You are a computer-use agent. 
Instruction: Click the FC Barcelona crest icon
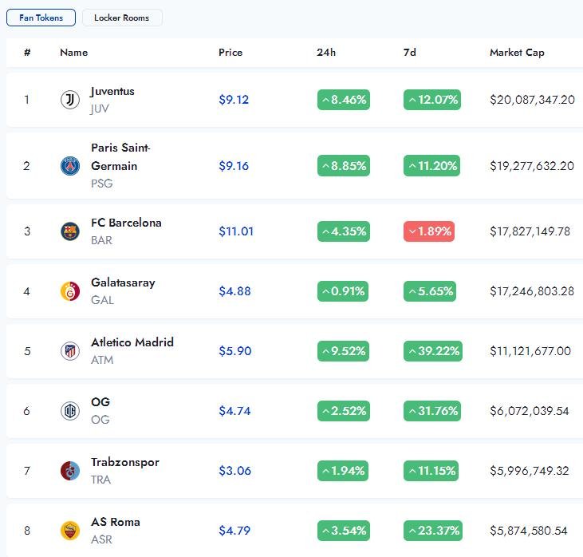tap(70, 231)
